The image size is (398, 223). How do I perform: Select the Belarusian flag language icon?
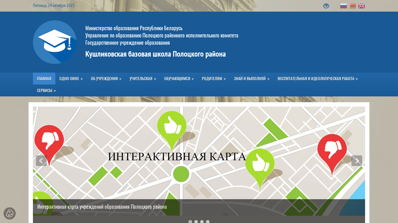(353, 6)
